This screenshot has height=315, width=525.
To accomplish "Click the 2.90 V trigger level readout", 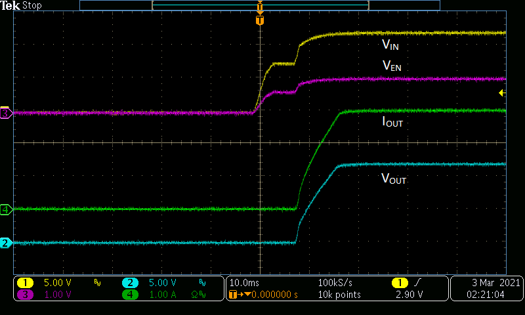I will click(409, 295).
